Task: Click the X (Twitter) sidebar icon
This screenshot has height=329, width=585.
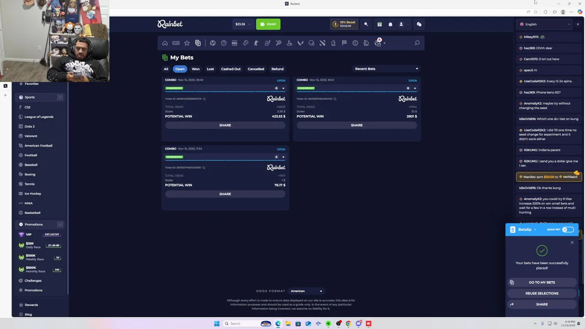Action: pos(5,86)
